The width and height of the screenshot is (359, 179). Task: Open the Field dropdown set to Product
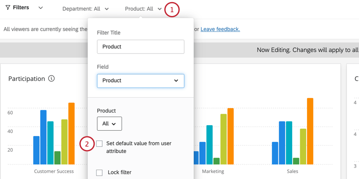tap(141, 81)
